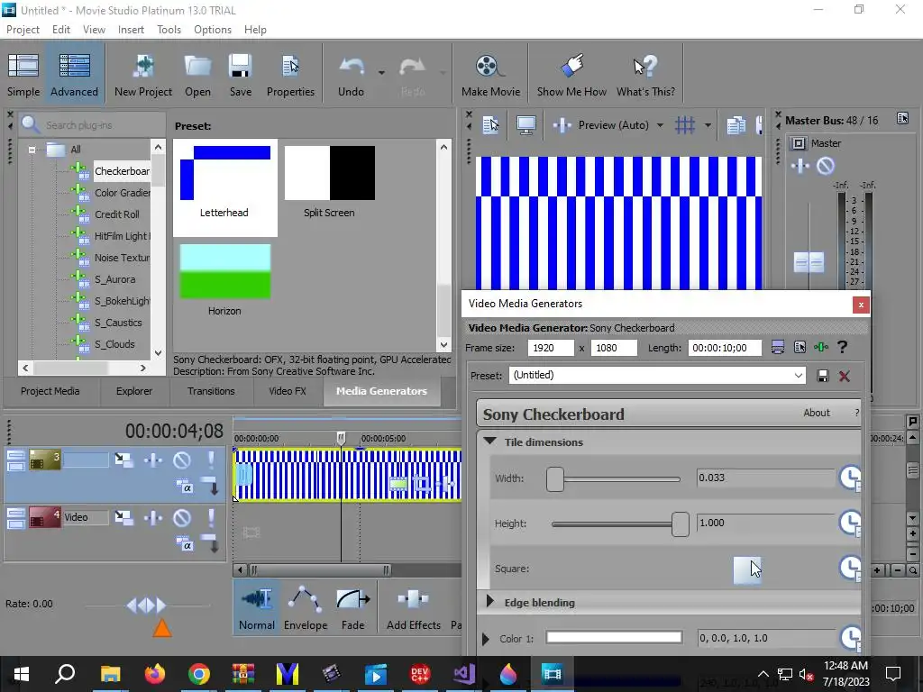The height and width of the screenshot is (692, 923).
Task: Collapse Tile dimensions section
Action: [489, 442]
